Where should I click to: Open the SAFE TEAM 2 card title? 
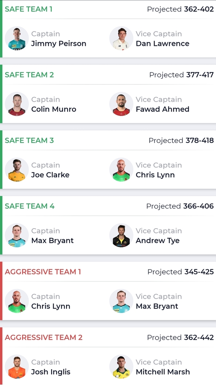tap(29, 75)
